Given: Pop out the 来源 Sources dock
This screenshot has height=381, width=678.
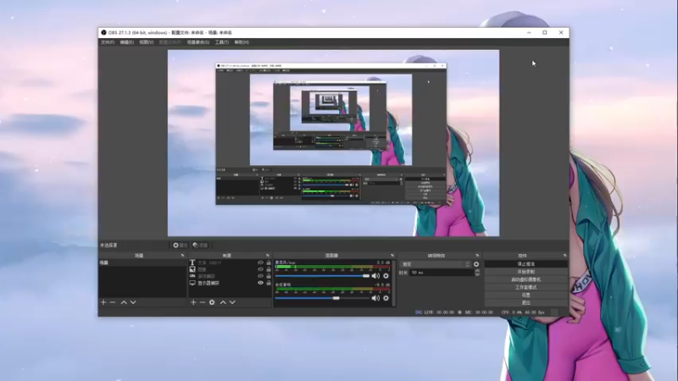Looking at the screenshot, I should pyautogui.click(x=267, y=256).
